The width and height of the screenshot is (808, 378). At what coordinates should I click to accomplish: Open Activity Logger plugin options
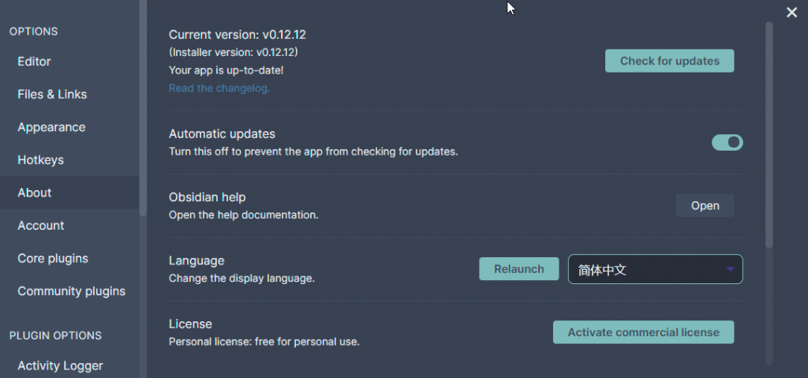[x=60, y=365]
